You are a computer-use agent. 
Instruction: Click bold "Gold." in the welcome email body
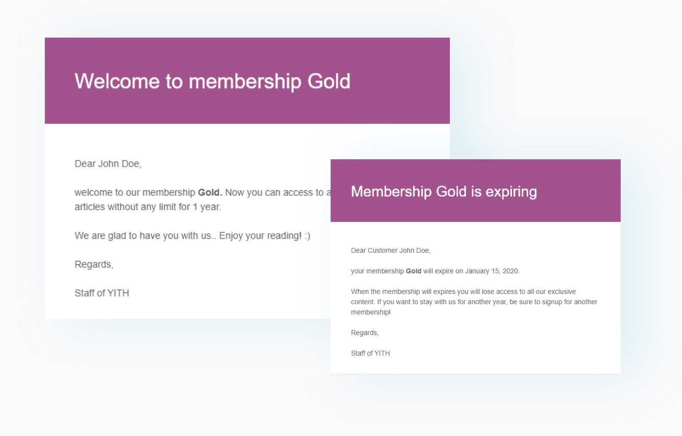(210, 193)
